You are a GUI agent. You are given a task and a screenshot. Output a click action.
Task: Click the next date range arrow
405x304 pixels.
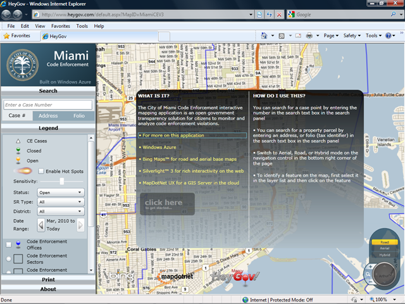80,225
